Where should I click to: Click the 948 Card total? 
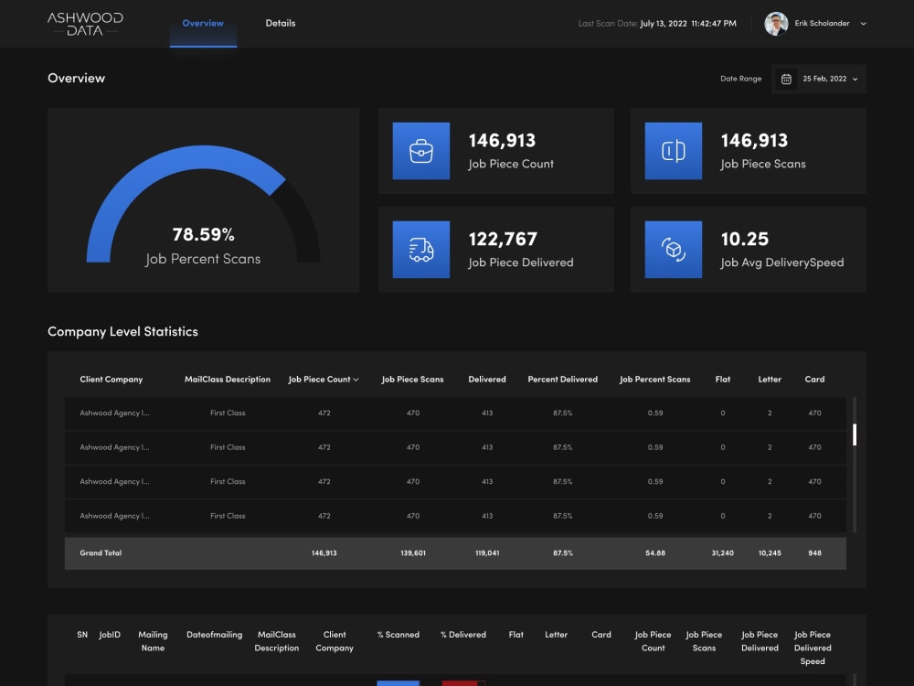pos(814,553)
